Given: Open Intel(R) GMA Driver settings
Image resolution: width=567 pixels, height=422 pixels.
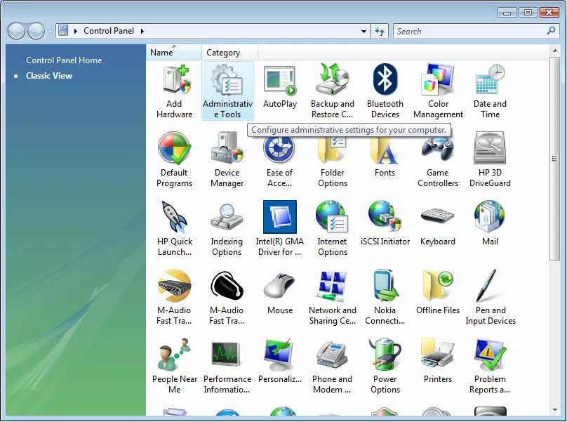Looking at the screenshot, I should click(280, 228).
